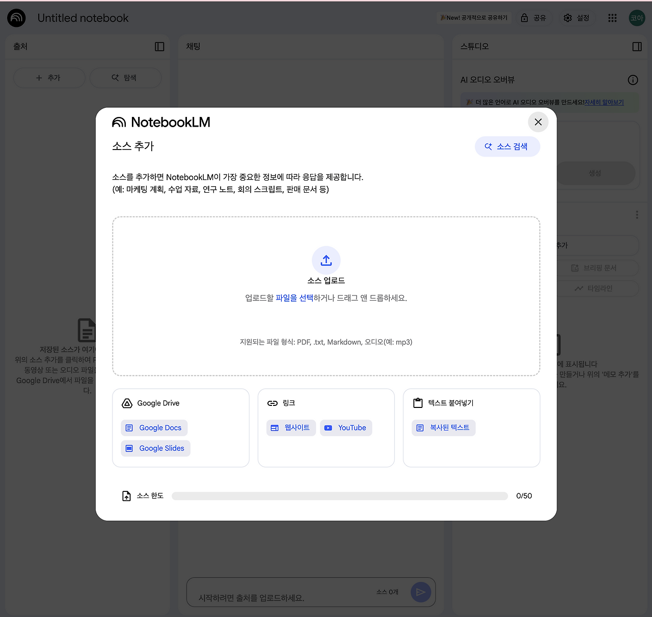The width and height of the screenshot is (652, 617).
Task: Click the 소스 한도 file icon
Action: pos(126,496)
